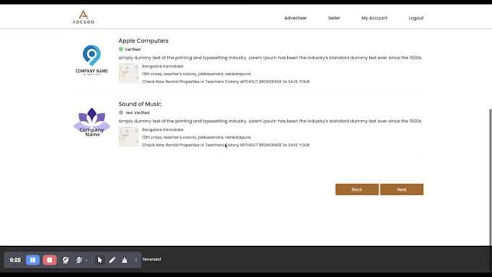Screen dimensions: 492x277
Task: Click the gray Not Verified status dot
Action: click(x=121, y=112)
